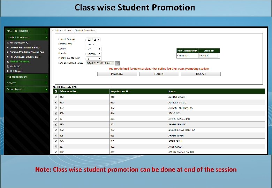Viewport: 272px width, 188px height.
Task: Open the Current Course Year dropdown
Action: click(94, 58)
